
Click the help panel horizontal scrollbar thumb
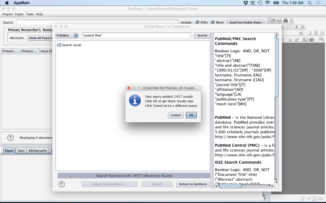(x=230, y=186)
